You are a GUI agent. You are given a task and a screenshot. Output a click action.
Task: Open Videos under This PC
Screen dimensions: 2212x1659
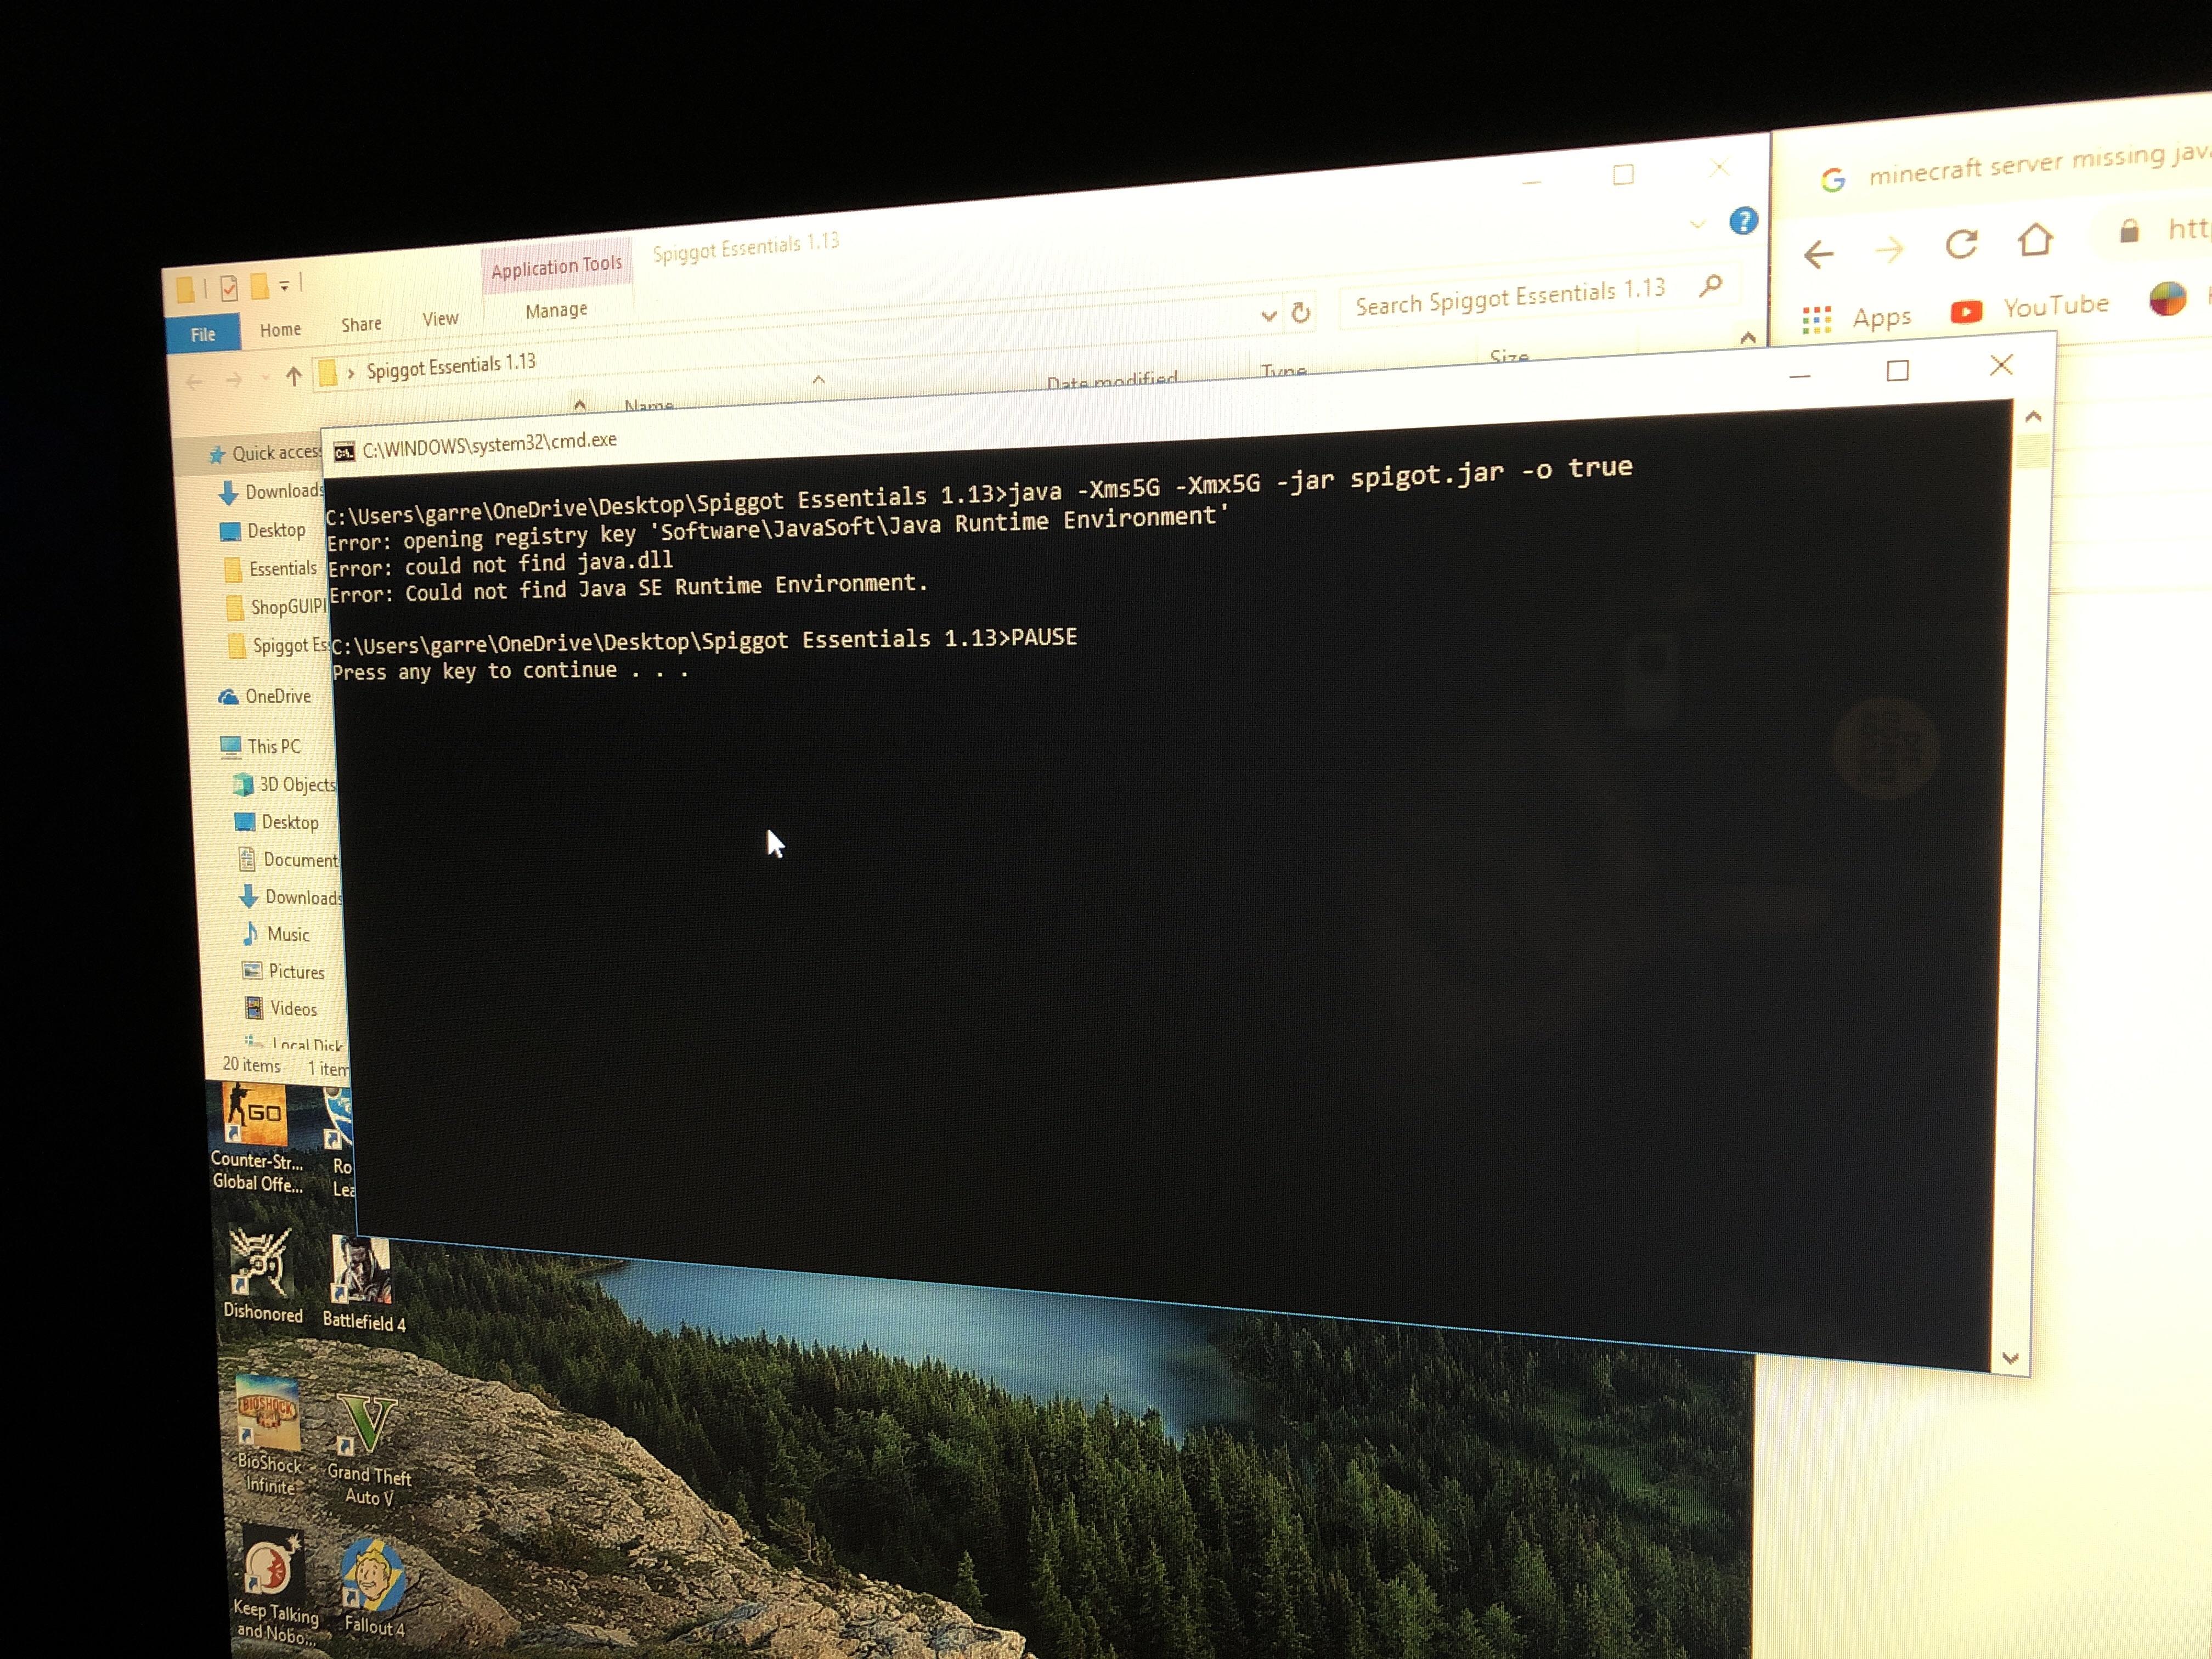pos(282,1009)
